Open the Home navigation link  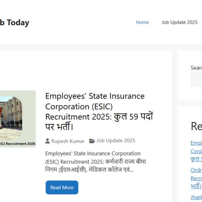(x=142, y=22)
